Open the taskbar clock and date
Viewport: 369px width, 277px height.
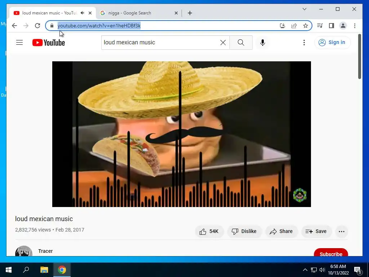click(x=338, y=270)
